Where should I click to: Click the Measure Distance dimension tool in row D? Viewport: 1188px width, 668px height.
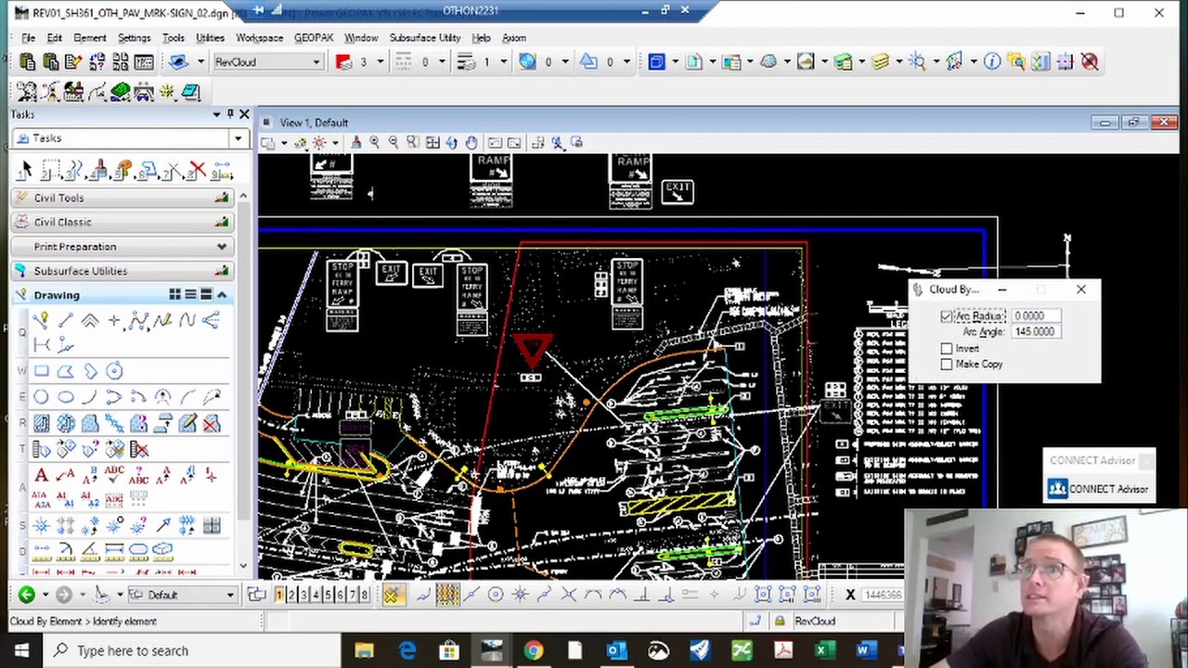click(x=41, y=550)
